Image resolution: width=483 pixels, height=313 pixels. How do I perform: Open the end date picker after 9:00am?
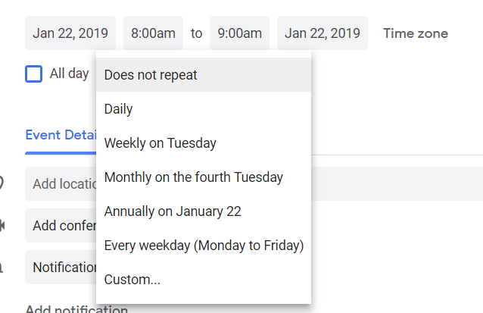click(x=323, y=33)
